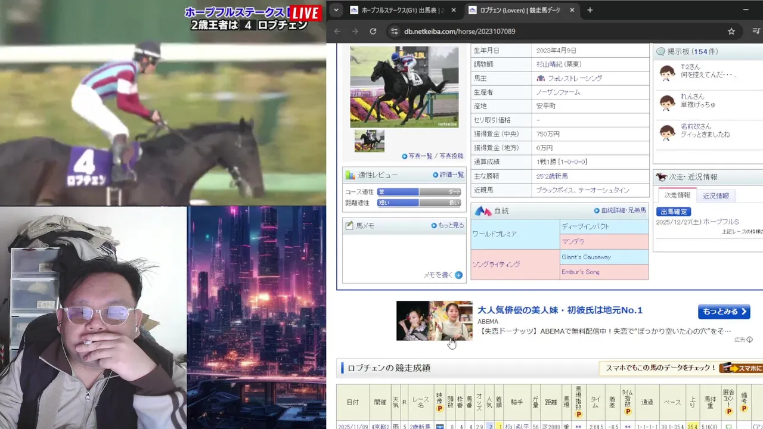This screenshot has width=763, height=429.
Task: Reload the netkeiba page
Action: click(x=373, y=32)
